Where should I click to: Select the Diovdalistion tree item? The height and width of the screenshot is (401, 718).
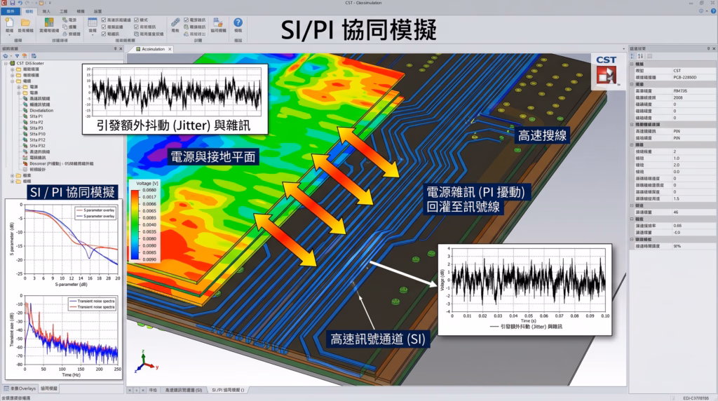click(41, 110)
